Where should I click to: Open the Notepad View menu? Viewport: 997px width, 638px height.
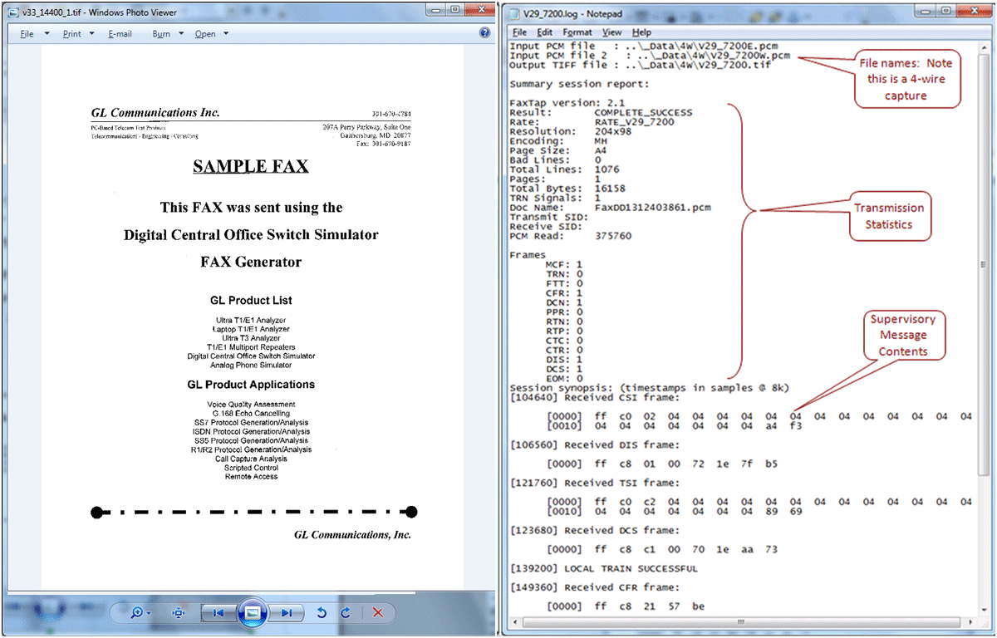[612, 32]
